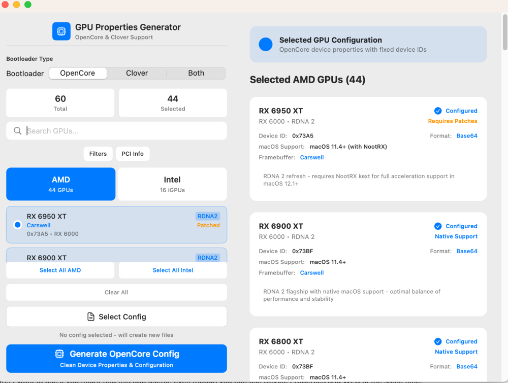Click Carswell link in RX 6950 XT list row
This screenshot has height=383, width=508.
pyautogui.click(x=39, y=225)
